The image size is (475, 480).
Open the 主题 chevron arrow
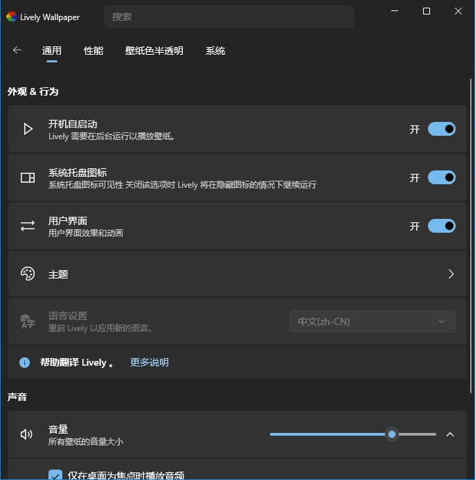(x=451, y=274)
